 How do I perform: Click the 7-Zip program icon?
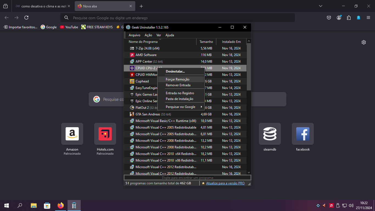pyautogui.click(x=132, y=48)
